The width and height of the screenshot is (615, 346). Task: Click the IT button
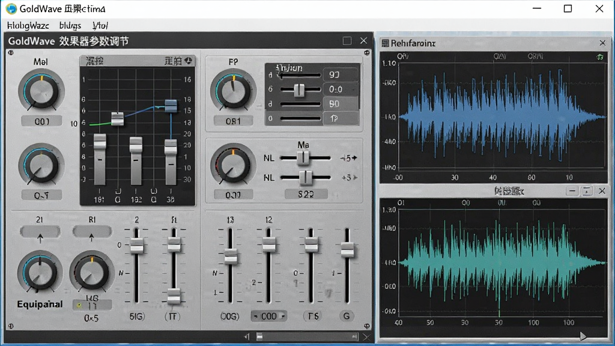pyautogui.click(x=172, y=316)
